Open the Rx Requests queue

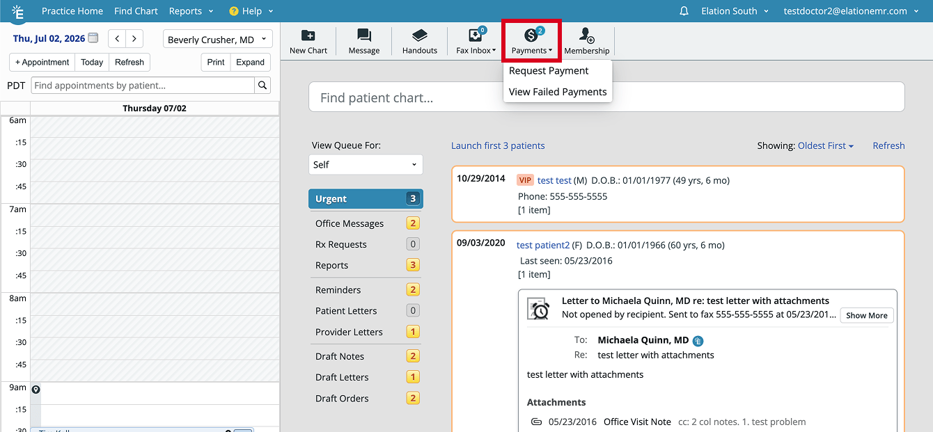[366, 244]
